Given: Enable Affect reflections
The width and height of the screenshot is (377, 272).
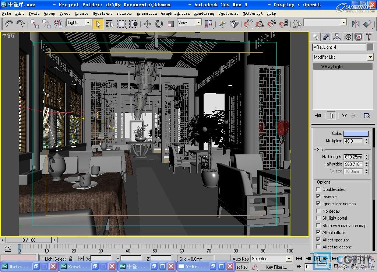Looking at the screenshot, I should (x=318, y=247).
